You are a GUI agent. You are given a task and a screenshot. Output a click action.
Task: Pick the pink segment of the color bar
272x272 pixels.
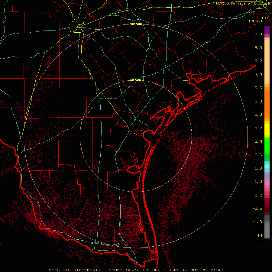[x=267, y=183]
